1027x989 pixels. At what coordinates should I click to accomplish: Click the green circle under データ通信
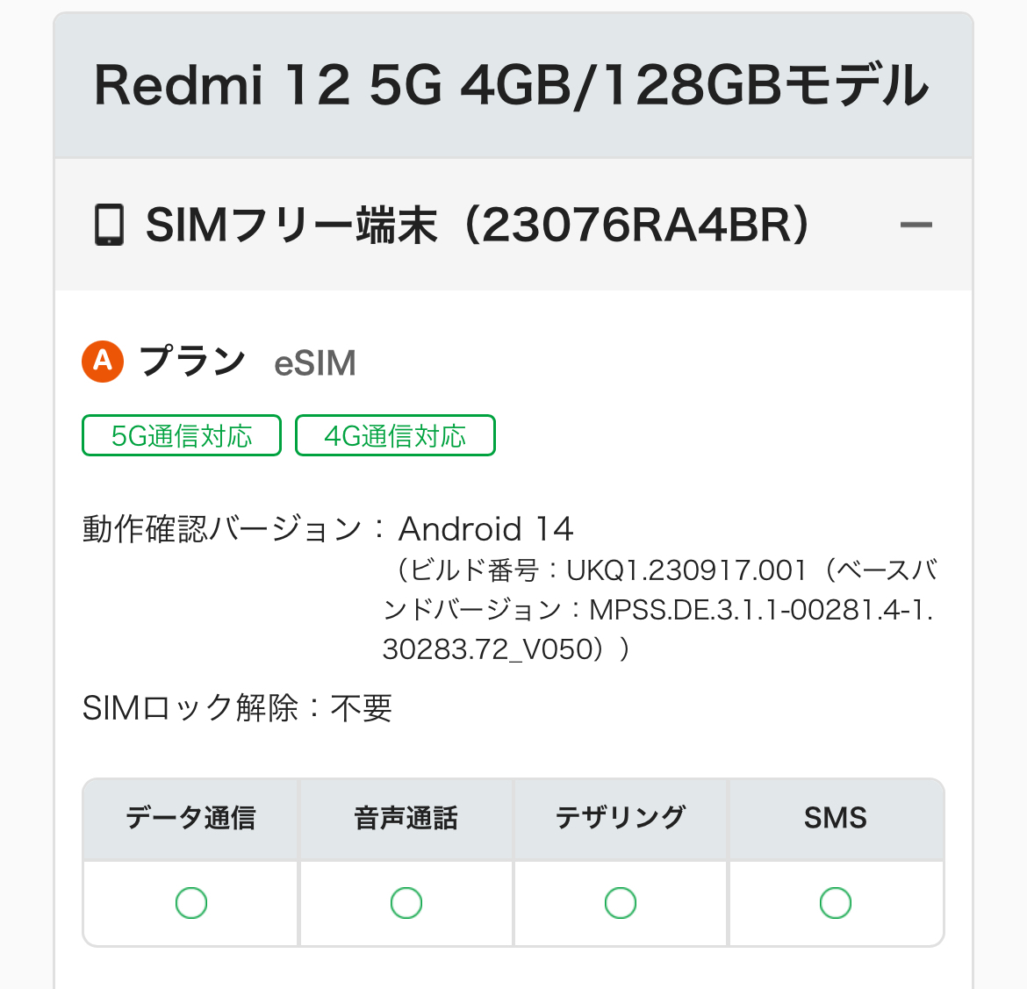pos(191,903)
